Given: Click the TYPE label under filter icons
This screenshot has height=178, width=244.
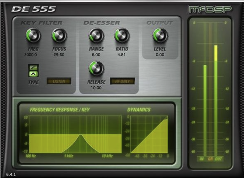Looking at the screenshot, I should [x=33, y=82].
